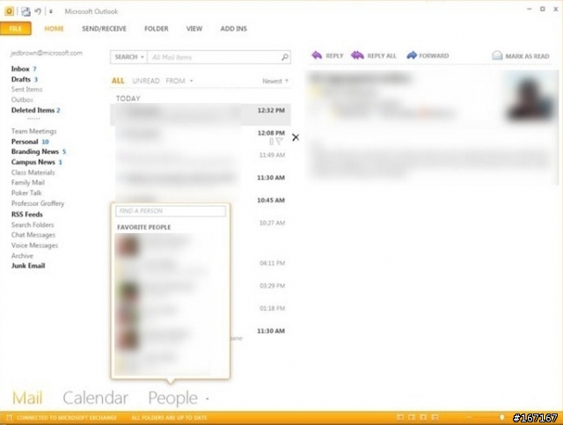Open the FROM filter dropdown
Screen dimensions: 563x425
click(x=179, y=81)
